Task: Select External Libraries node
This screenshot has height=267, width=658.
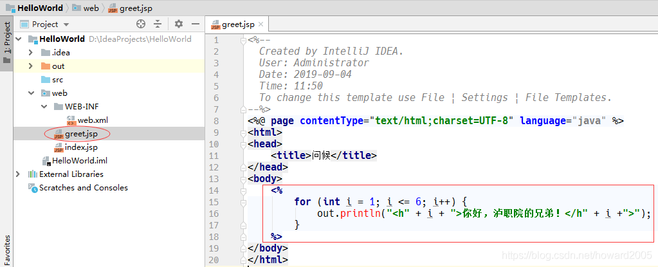Action: (71, 174)
